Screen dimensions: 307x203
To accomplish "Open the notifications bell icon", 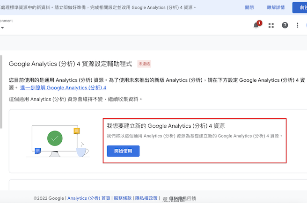I will (x=256, y=25).
